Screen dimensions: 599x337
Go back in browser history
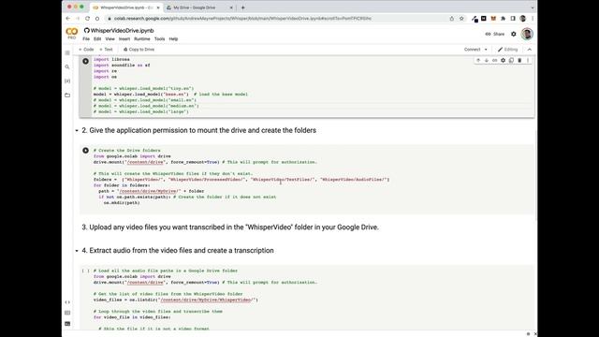point(68,19)
